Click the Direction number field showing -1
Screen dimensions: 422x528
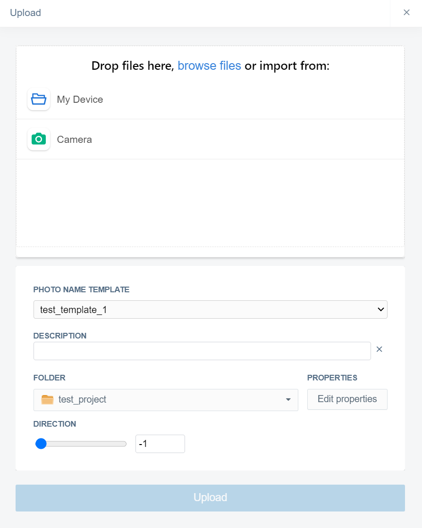(160, 444)
